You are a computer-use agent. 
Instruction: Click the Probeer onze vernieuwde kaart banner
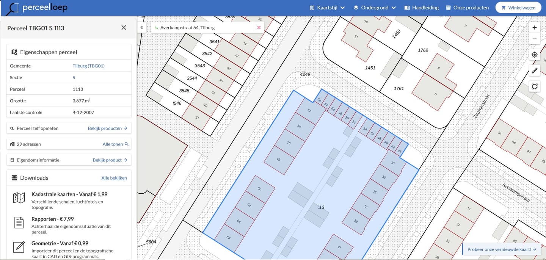(x=502, y=249)
